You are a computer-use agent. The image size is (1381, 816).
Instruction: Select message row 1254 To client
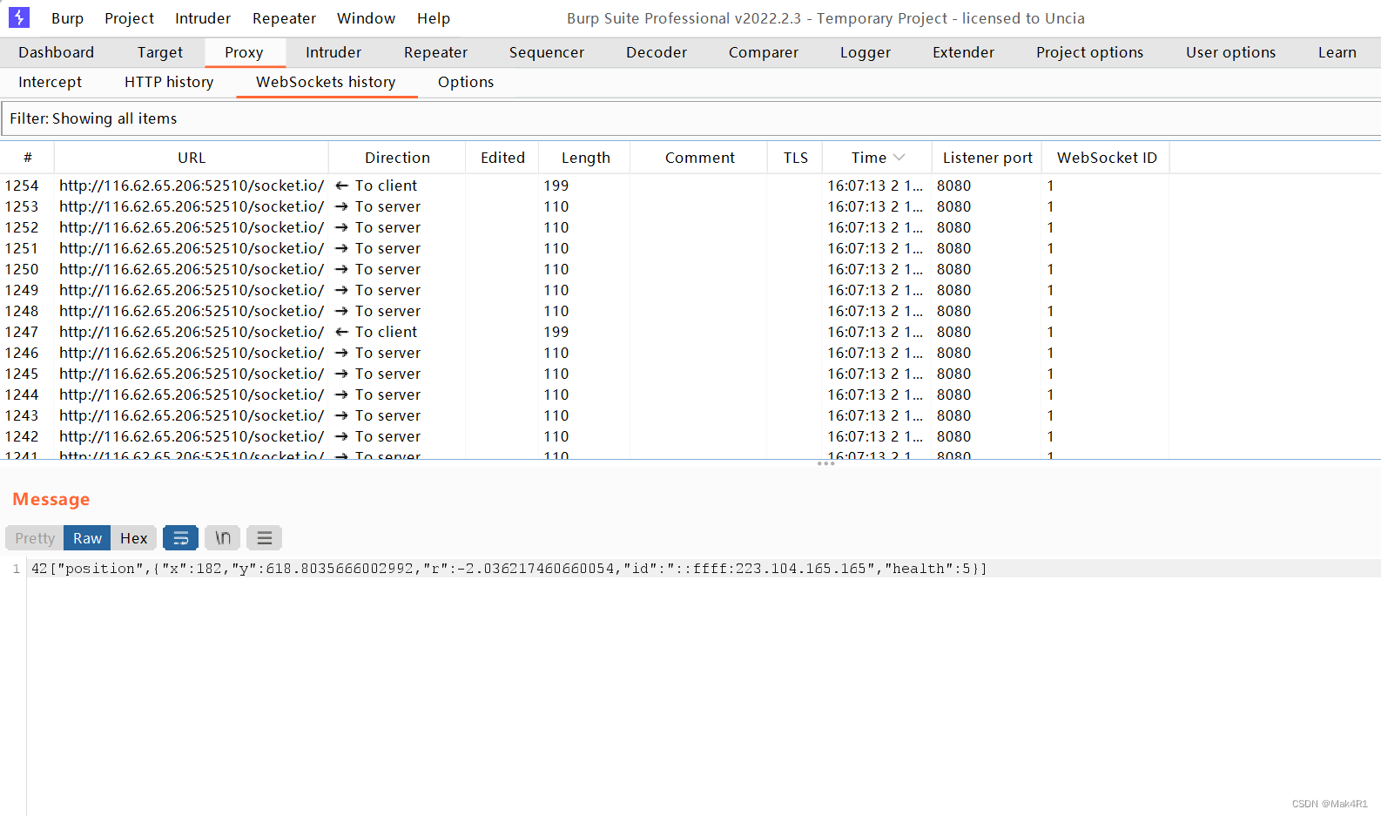(x=585, y=185)
